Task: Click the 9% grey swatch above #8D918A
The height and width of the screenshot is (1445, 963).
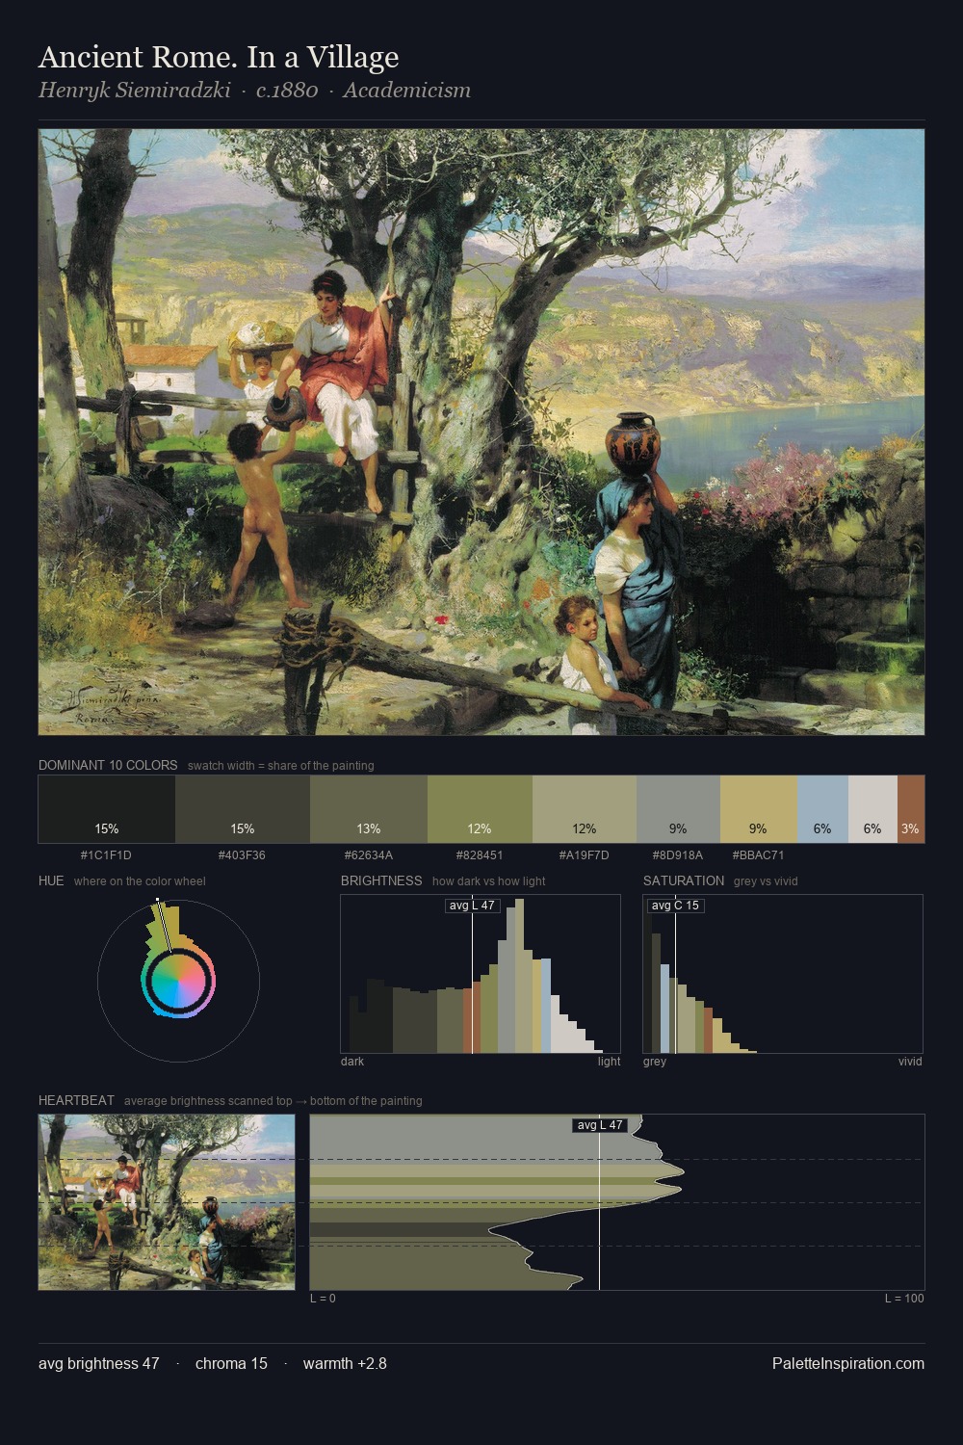Action: 678,809
